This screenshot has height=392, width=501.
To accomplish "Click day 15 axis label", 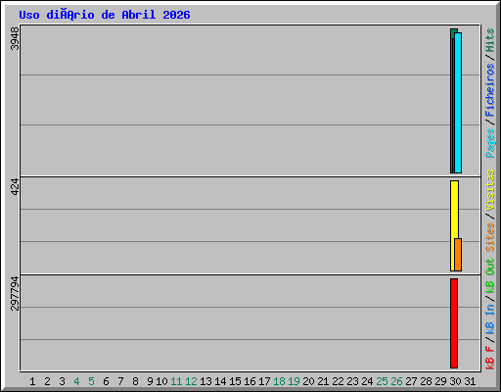I will [235, 381].
